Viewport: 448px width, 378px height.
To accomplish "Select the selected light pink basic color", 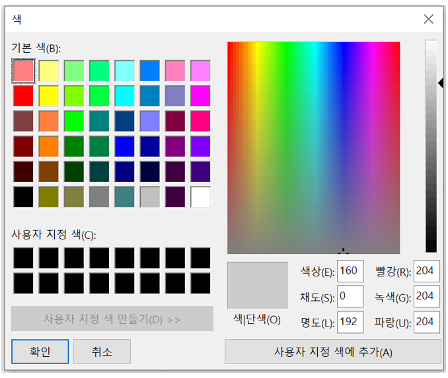I will tap(23, 71).
